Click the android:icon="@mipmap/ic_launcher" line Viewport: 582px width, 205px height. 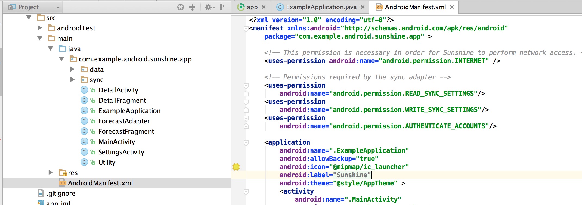click(x=344, y=167)
